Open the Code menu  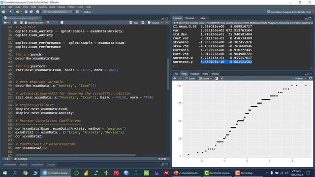[x=17, y=7]
